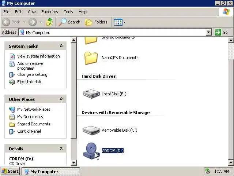This screenshot has height=176, width=234.
Task: Click the left pane scroll up arrow
Action: tap(74, 40)
